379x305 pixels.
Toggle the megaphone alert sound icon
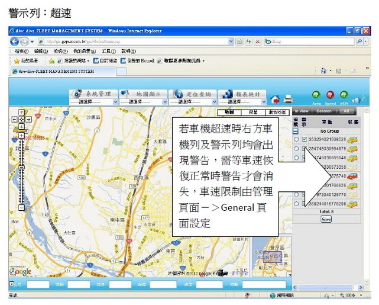pyautogui.click(x=358, y=99)
